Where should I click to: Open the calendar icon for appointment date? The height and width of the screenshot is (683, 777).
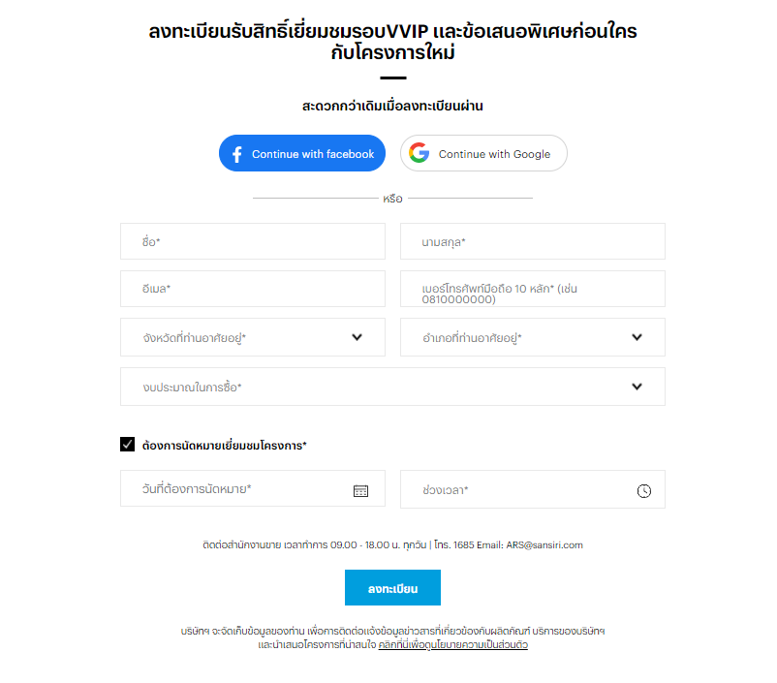click(360, 490)
